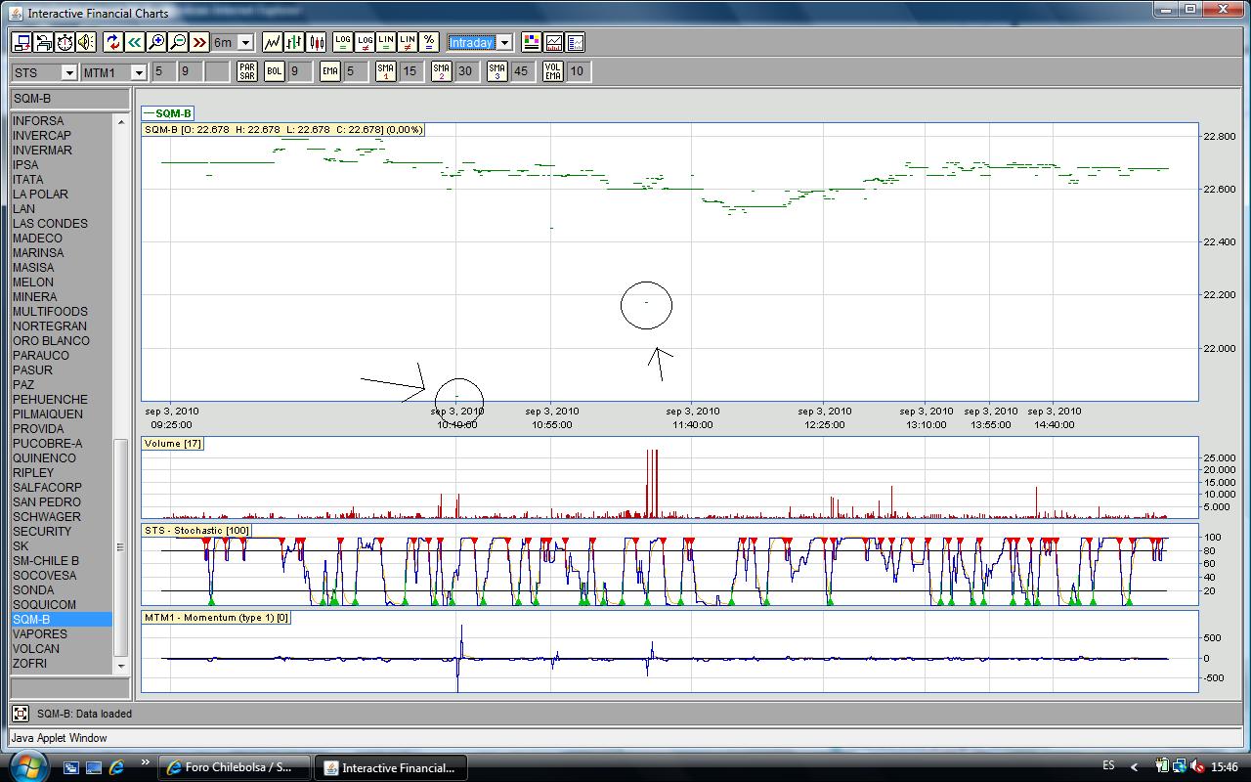Select the candlestick chart type icon

(x=316, y=42)
